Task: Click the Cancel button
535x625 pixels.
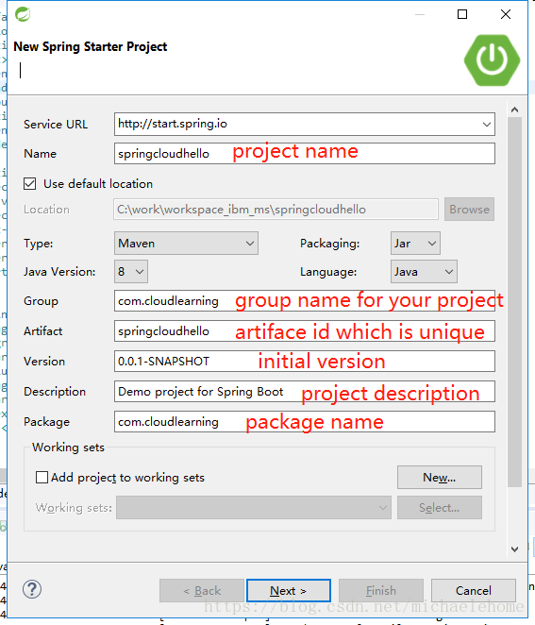Action: [x=474, y=590]
